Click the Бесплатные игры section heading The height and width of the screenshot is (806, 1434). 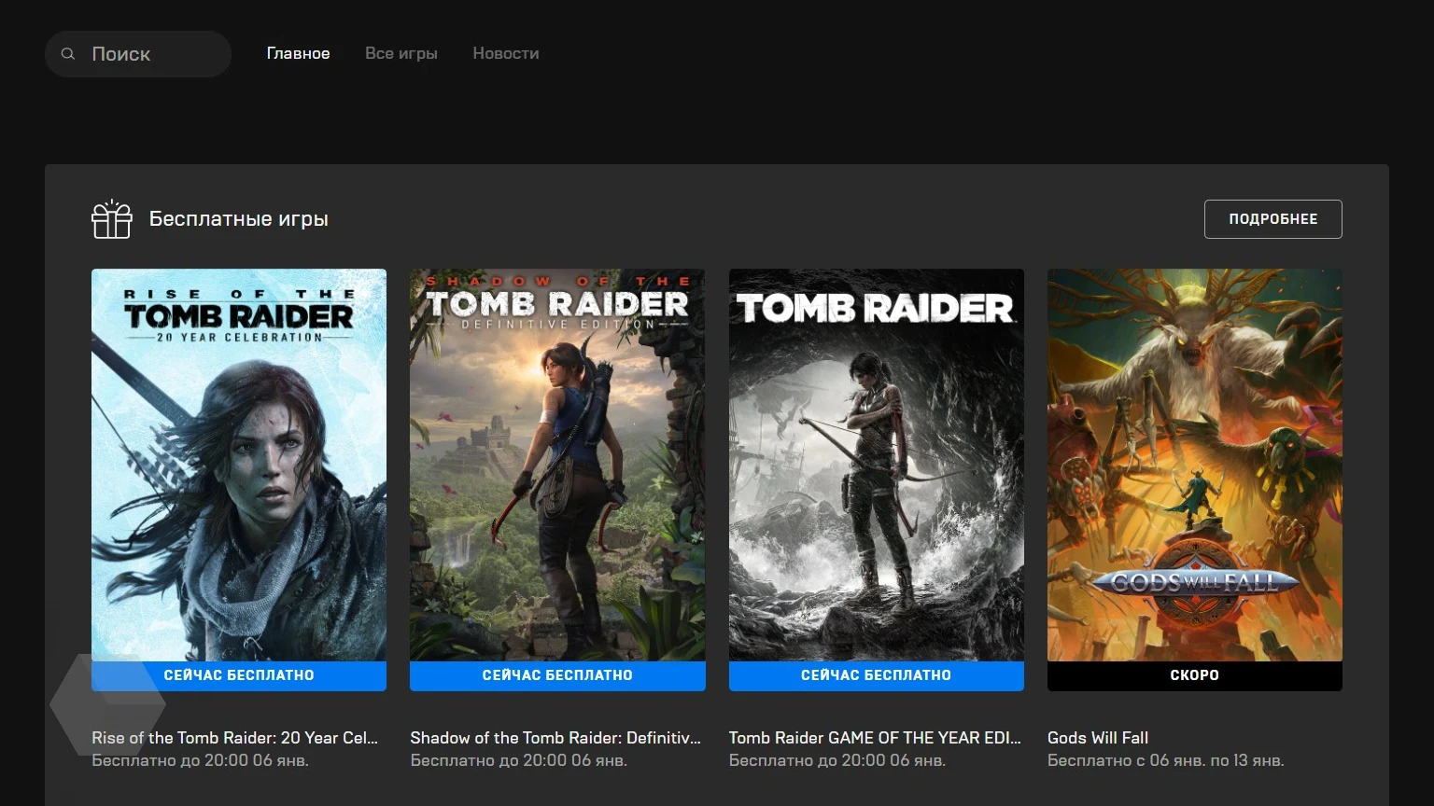coord(239,219)
